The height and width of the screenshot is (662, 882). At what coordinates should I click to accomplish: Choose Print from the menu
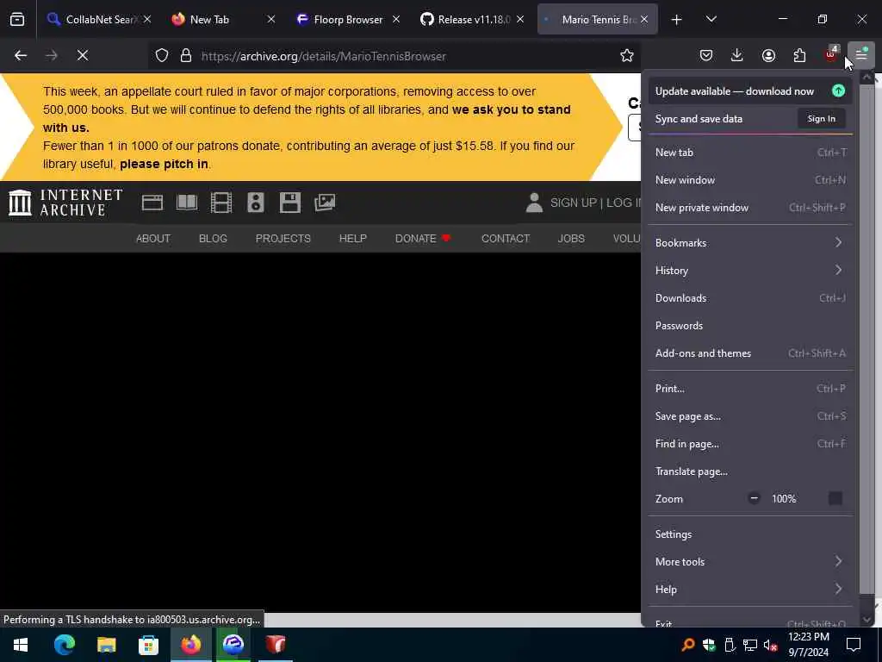click(750, 389)
